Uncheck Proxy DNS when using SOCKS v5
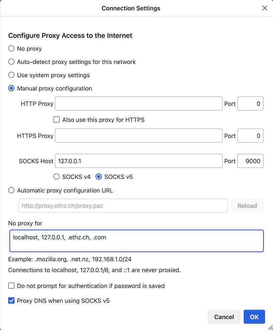This screenshot has height=330, width=273. (11, 301)
